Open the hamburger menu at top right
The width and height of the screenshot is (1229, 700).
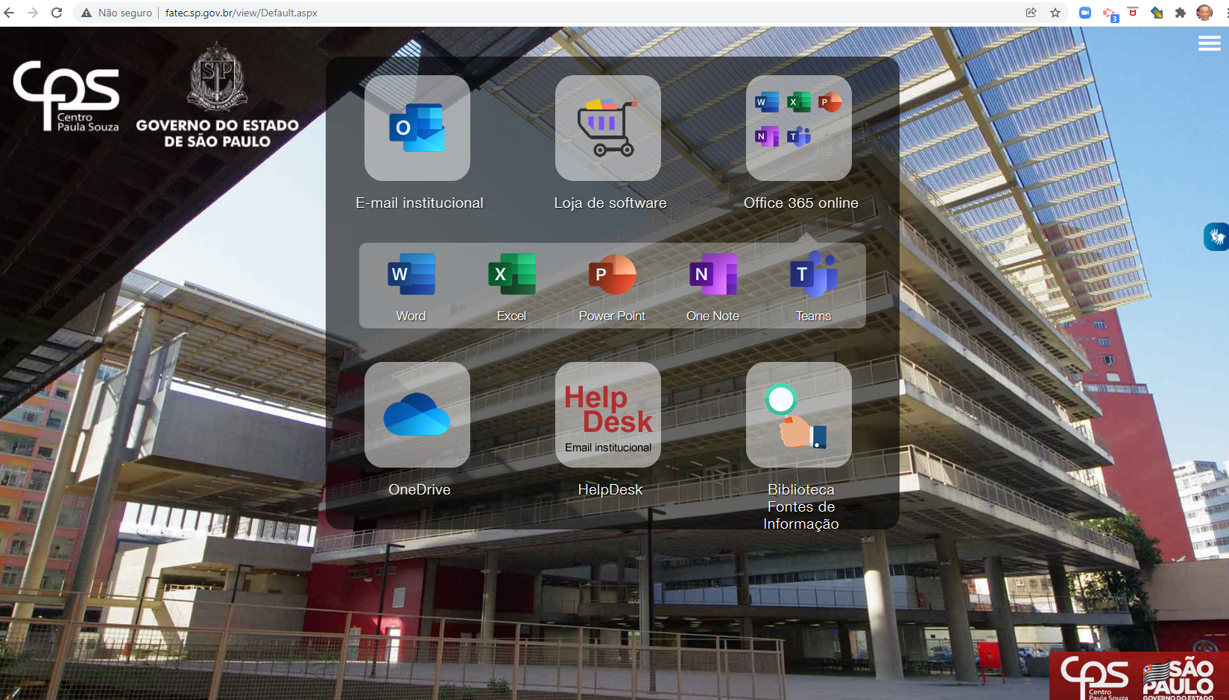click(x=1209, y=43)
